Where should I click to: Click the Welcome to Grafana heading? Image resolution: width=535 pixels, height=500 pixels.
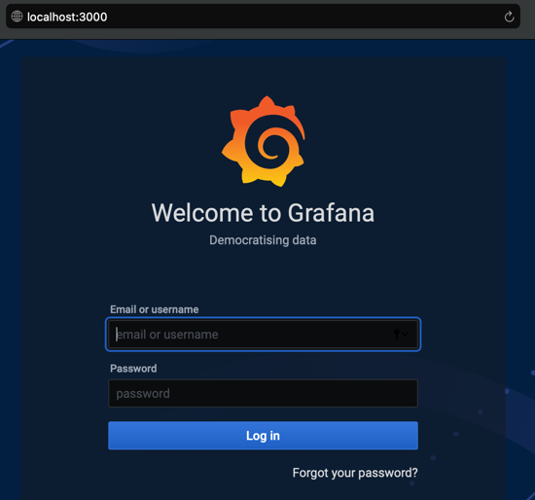pos(263,213)
